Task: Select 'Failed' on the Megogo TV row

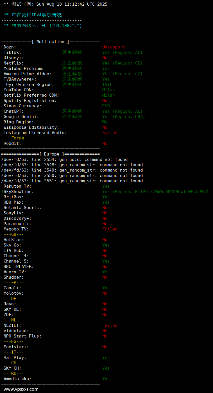Action: pos(110,229)
